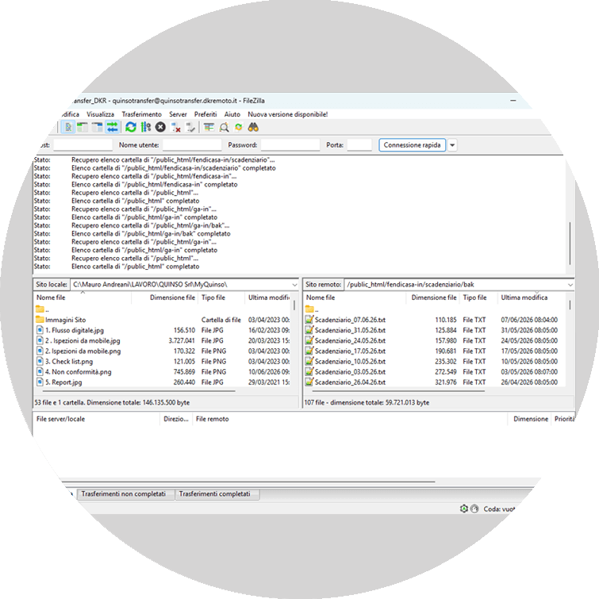This screenshot has height=599, width=599.
Task: Open the Trasferimento menu
Action: 141,114
